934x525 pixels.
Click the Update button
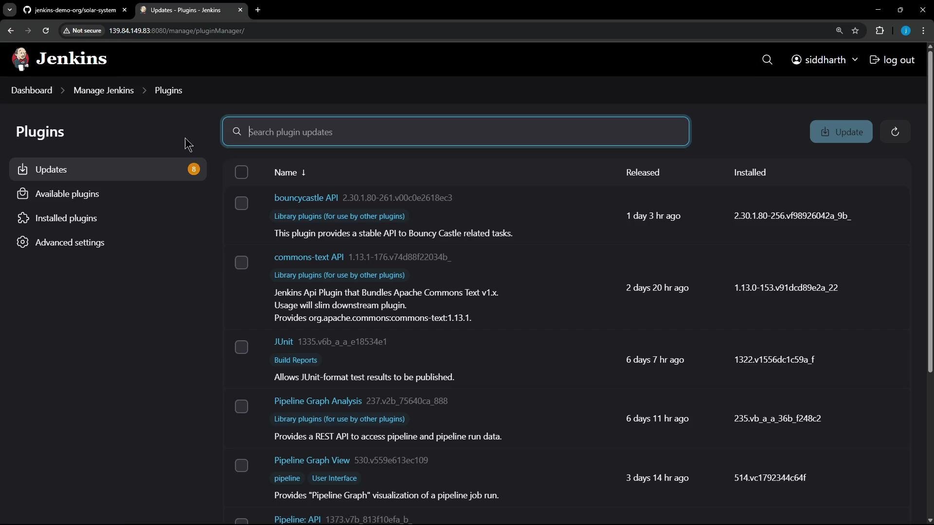point(841,132)
